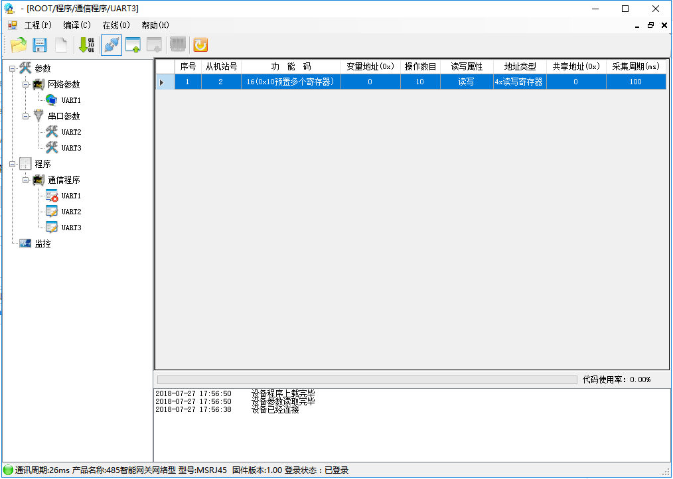This screenshot has height=479, width=673.
Task: Collapse the 程序 tree node
Action: [13, 164]
